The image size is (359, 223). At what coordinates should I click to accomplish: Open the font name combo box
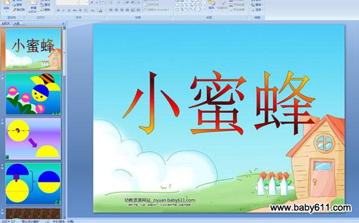[67, 2]
